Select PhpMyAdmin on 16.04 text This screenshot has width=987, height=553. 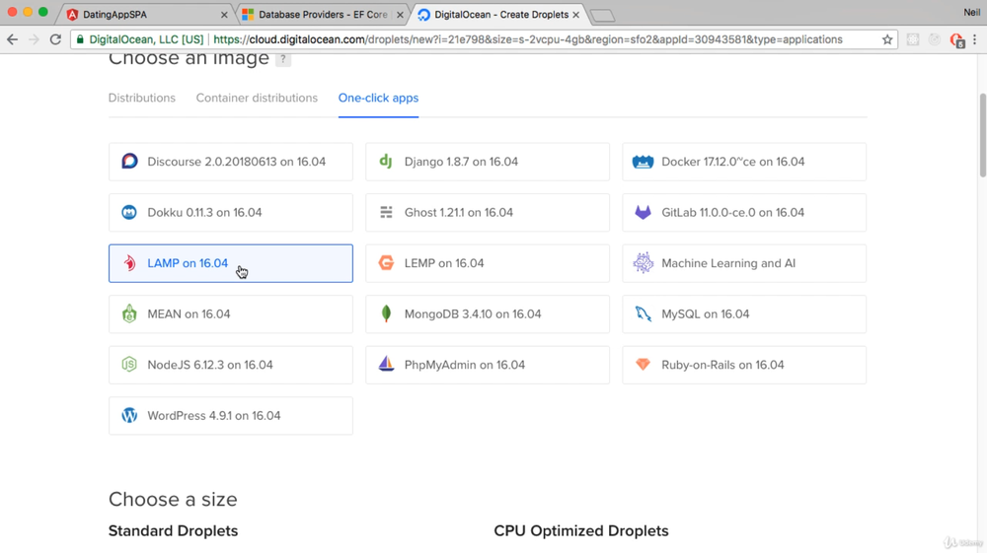tap(465, 365)
